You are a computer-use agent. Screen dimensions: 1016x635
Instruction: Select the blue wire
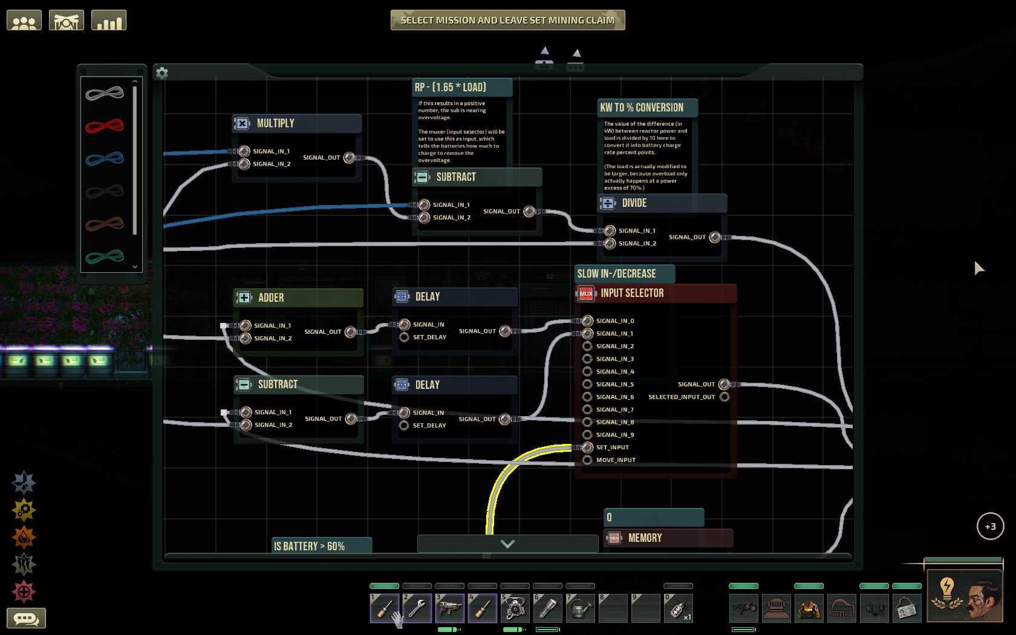click(105, 158)
